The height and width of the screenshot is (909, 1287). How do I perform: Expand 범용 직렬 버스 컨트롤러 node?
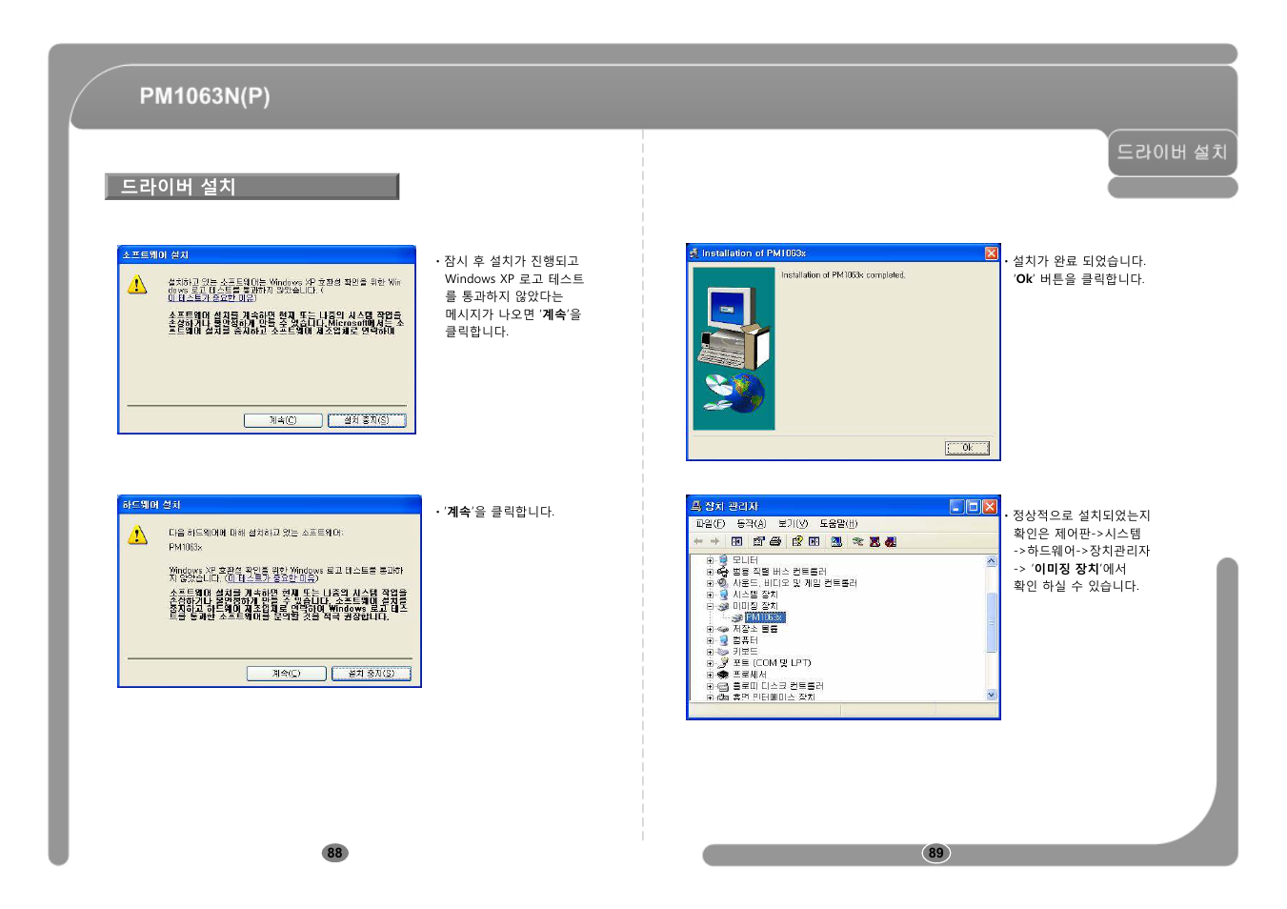point(710,572)
